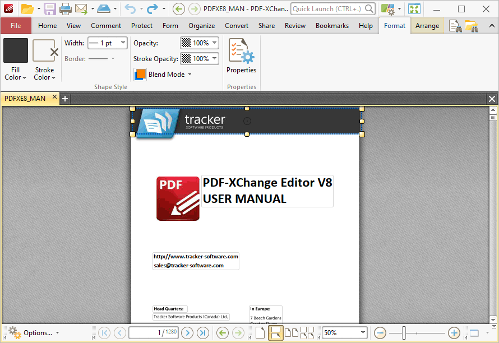Image resolution: width=499 pixels, height=343 pixels.
Task: Go to the next page button
Action: click(187, 333)
